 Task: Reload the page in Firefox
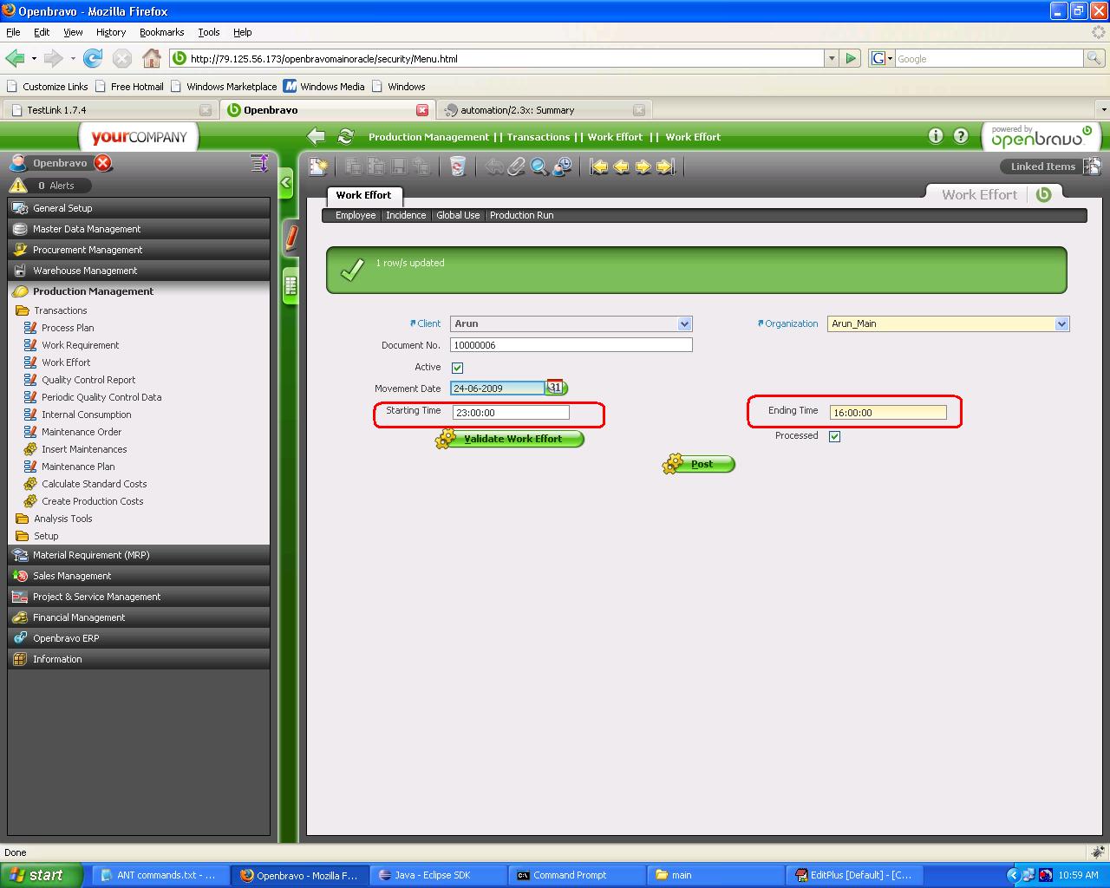click(x=93, y=58)
